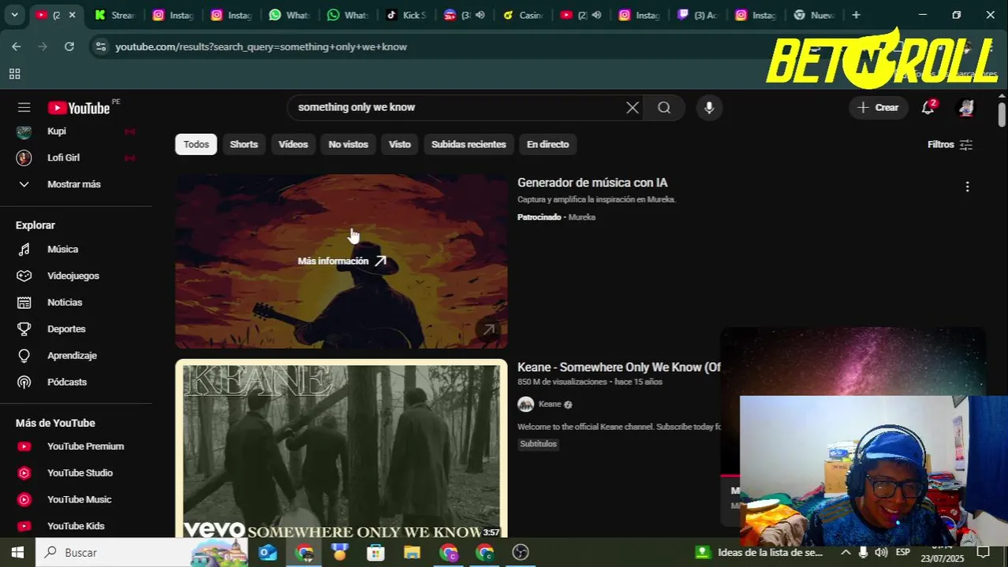Open the notifications bell
This screenshot has width=1008, height=567.
(x=928, y=108)
